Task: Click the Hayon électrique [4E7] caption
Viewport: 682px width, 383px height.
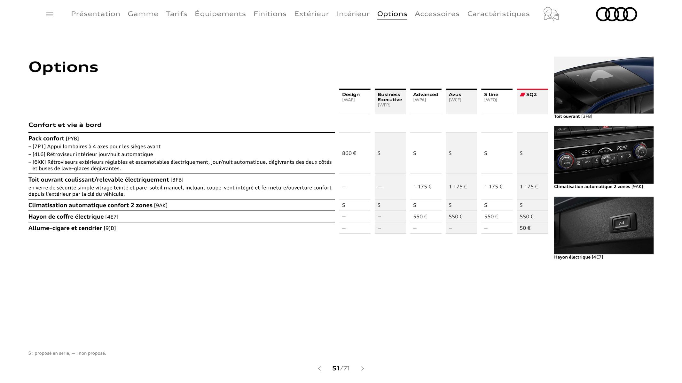Action: click(578, 257)
